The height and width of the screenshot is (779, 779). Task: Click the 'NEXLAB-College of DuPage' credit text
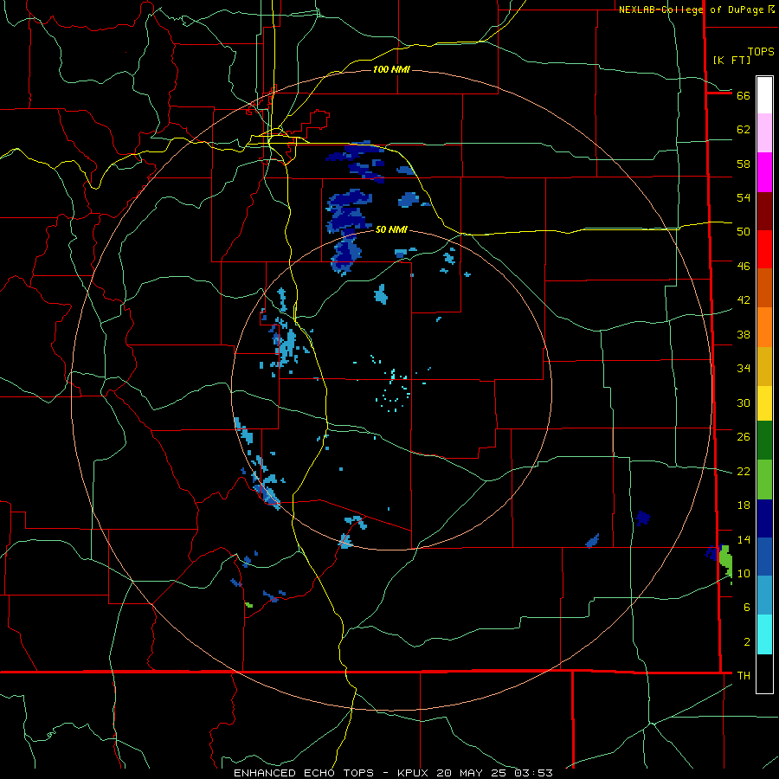tap(691, 10)
